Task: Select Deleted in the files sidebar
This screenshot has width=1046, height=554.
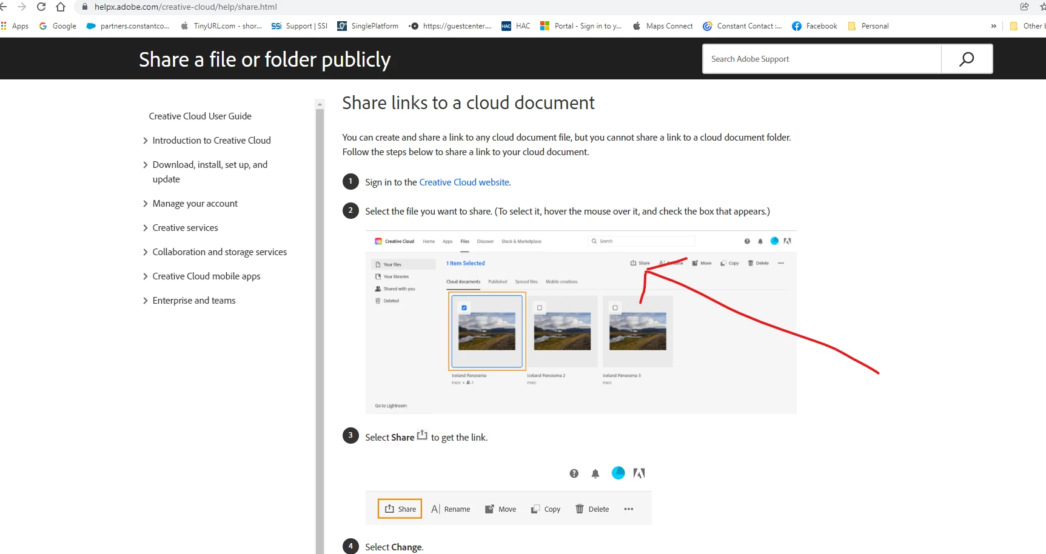Action: [387, 301]
